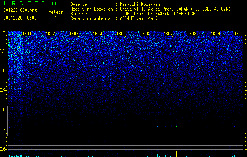Screen dimensions: 247x157
Task: Click the HROFFT 1.00 title text
Action: [x=31, y=3]
